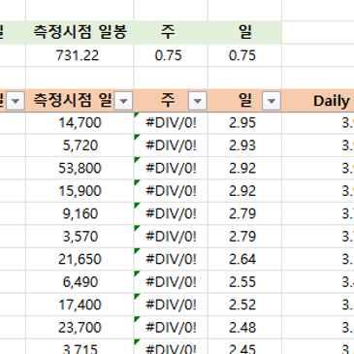Screen dimensions: 354x354
Task: Click the #DIV/0! cell beside 21,650
Action: pyautogui.click(x=171, y=259)
